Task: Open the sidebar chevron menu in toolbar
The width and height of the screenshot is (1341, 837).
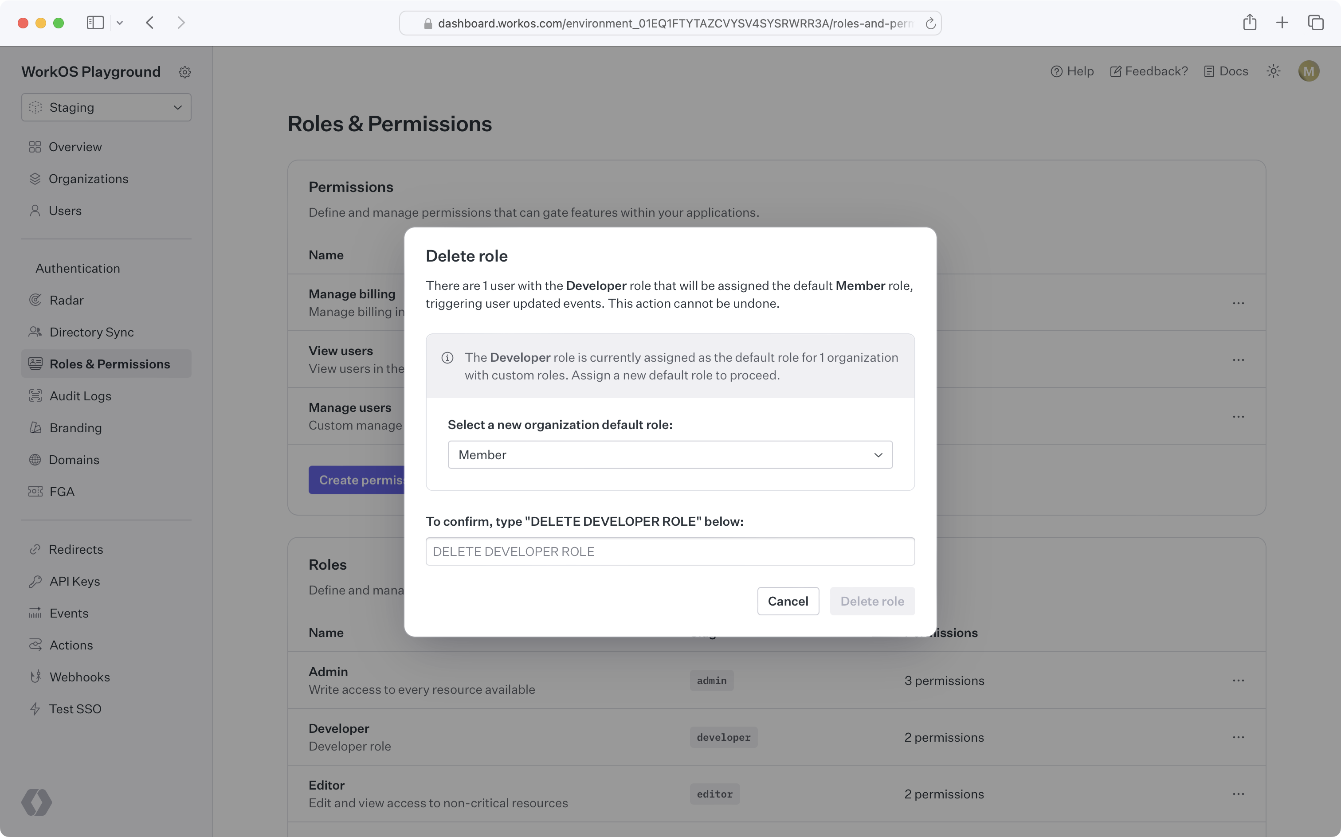Action: click(x=120, y=23)
